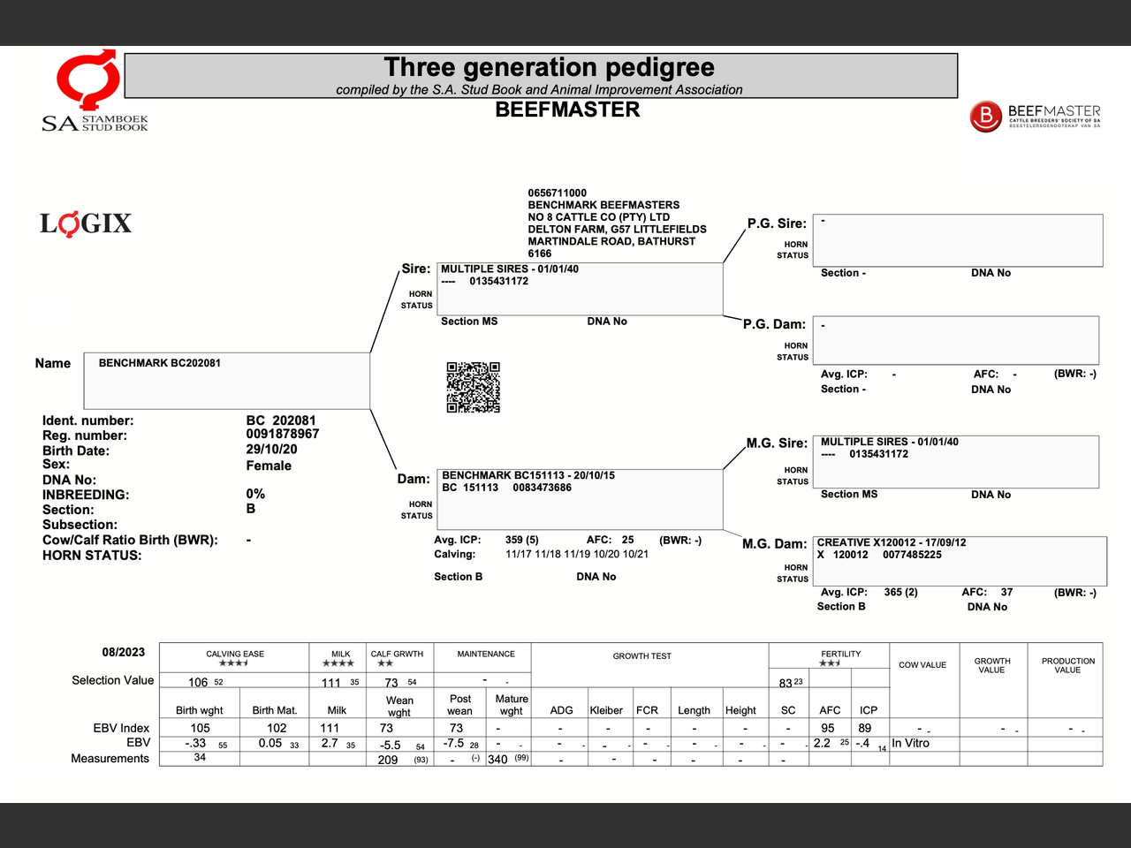The width and height of the screenshot is (1131, 848).
Task: Click the Dam's Calving dates line
Action: [x=577, y=554]
